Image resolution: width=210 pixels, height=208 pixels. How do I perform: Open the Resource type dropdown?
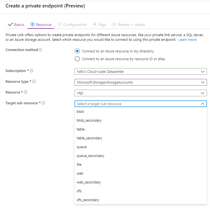click(x=141, y=82)
